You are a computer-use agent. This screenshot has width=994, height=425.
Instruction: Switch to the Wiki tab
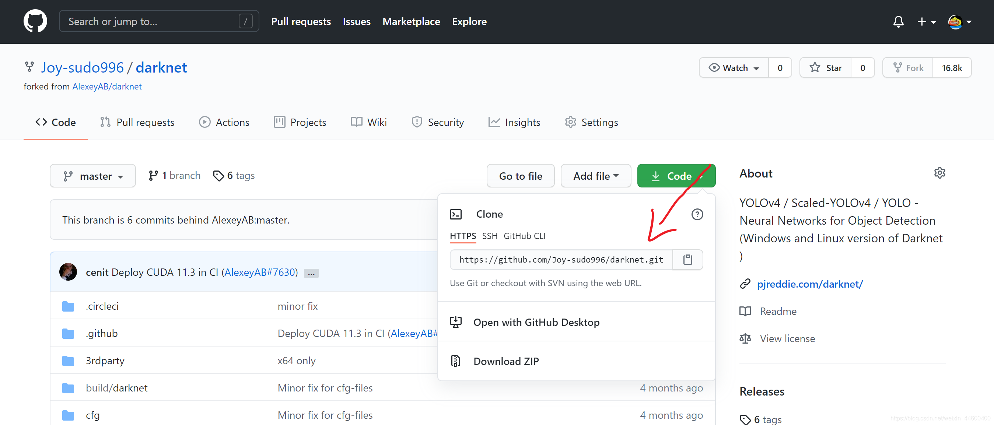368,123
